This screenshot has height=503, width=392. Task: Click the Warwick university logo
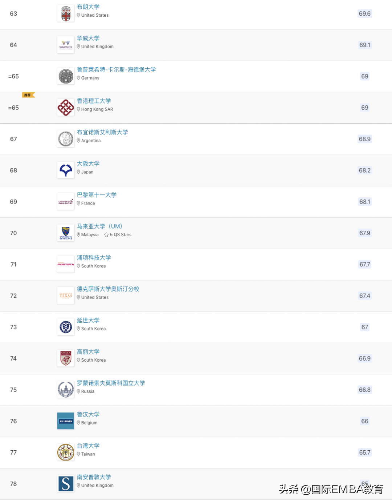66,45
